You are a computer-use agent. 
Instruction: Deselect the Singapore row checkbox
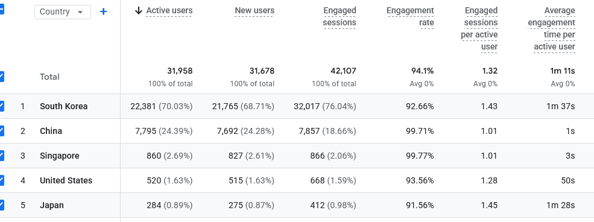(1, 156)
